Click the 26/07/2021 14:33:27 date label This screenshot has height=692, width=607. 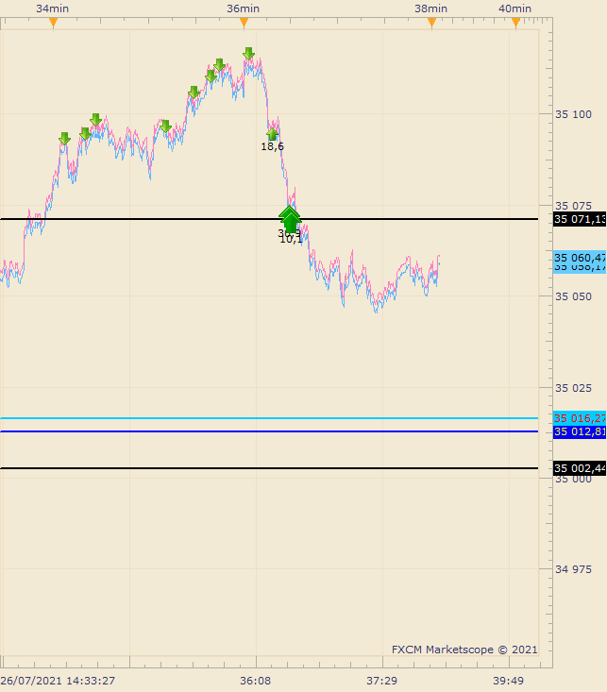coord(58,681)
